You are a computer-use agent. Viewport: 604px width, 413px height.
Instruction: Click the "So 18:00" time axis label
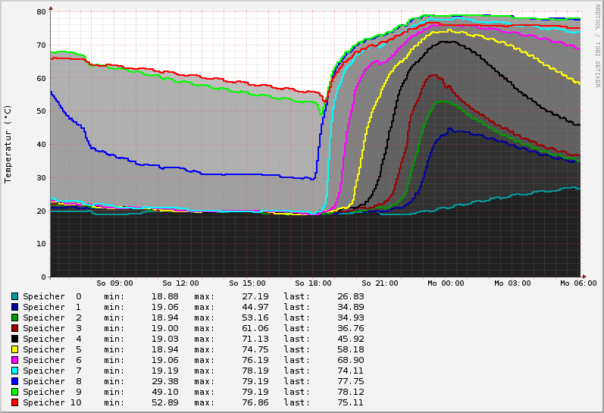[314, 283]
